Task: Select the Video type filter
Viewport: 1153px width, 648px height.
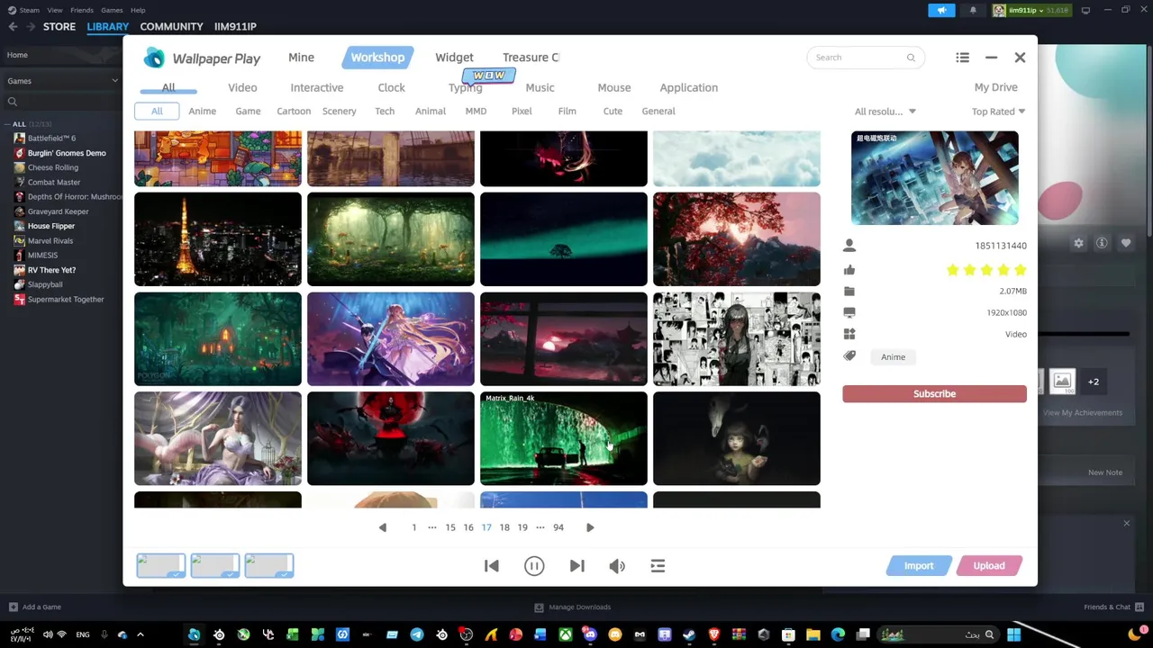Action: pyautogui.click(x=242, y=87)
